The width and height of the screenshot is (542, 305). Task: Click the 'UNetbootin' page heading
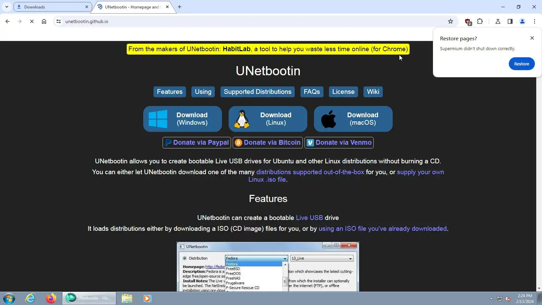coord(268,71)
